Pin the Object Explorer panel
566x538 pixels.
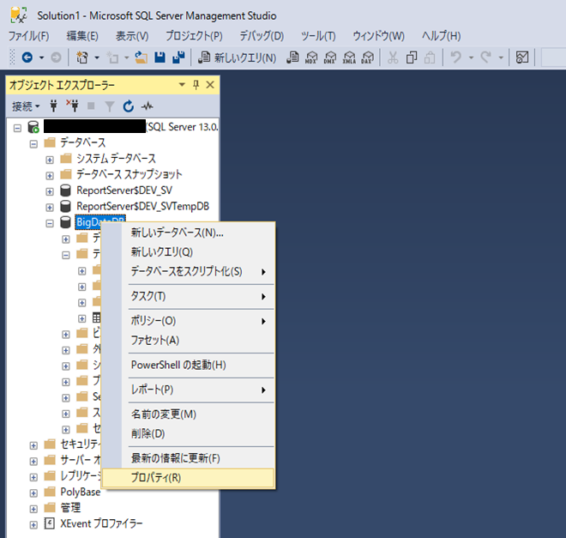[196, 85]
